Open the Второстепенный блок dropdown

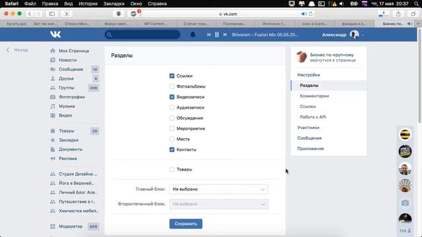218,204
